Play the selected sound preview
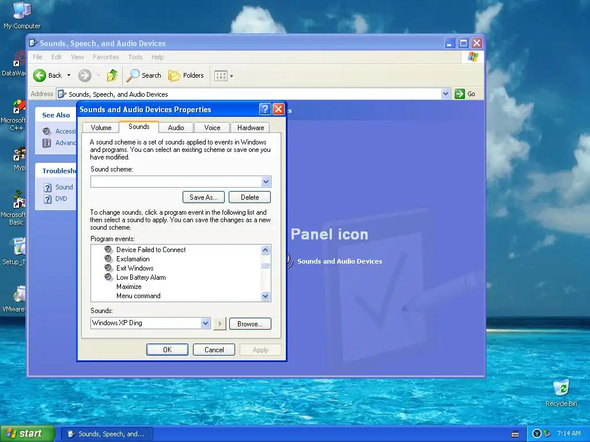The image size is (590, 442). click(x=220, y=323)
